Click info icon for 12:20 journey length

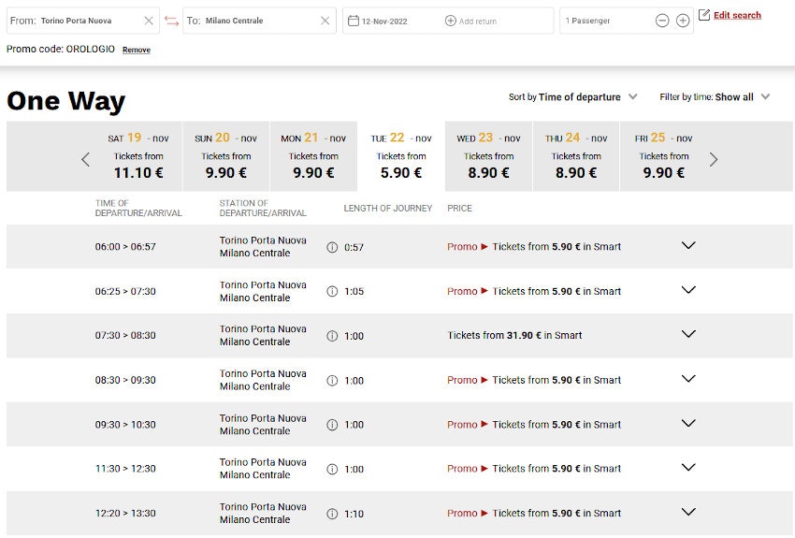332,513
